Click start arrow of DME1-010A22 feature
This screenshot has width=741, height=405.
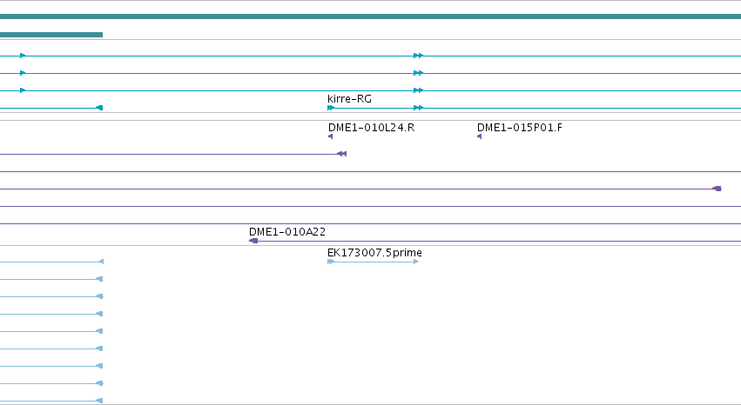[253, 241]
